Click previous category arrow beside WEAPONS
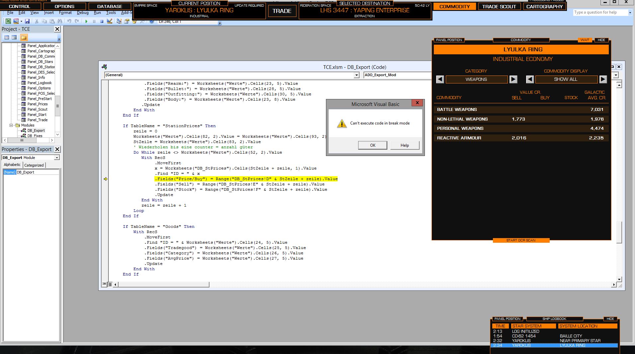The height and width of the screenshot is (354, 635). pos(440,79)
